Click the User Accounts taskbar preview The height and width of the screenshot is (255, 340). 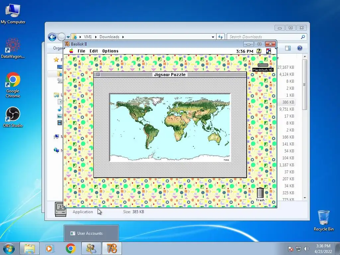91,233
